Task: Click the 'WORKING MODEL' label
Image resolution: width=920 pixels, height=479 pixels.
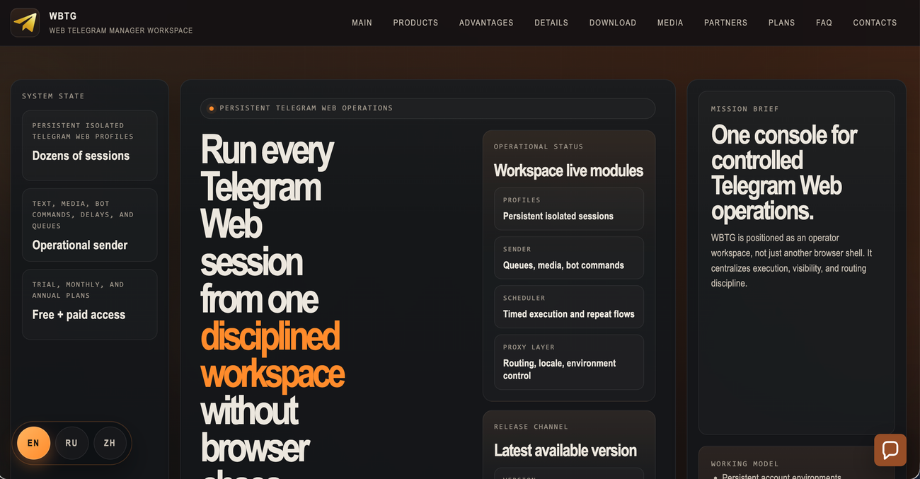Action: (x=745, y=464)
